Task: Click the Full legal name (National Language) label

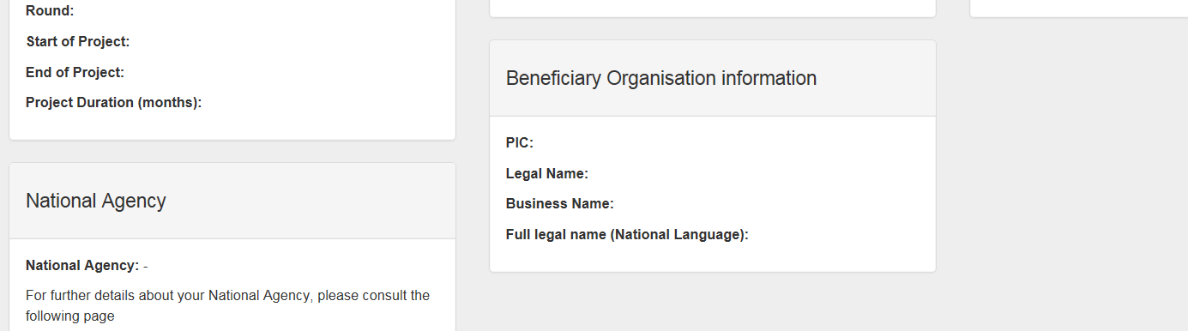Action: [627, 234]
